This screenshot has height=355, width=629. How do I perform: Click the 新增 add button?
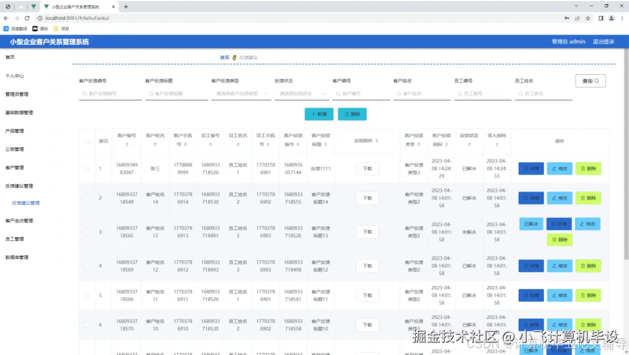click(x=319, y=114)
